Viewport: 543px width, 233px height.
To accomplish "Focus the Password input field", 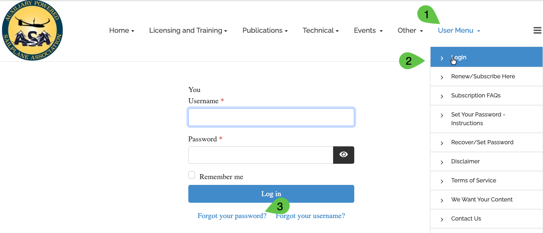I will [x=261, y=155].
